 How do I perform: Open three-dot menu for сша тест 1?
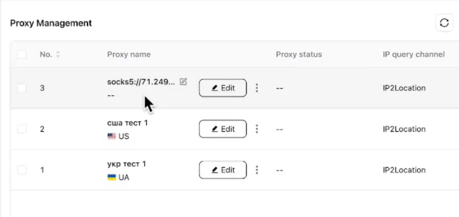coord(257,129)
